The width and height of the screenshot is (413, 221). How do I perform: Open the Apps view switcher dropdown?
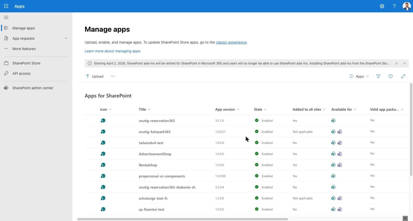[359, 76]
